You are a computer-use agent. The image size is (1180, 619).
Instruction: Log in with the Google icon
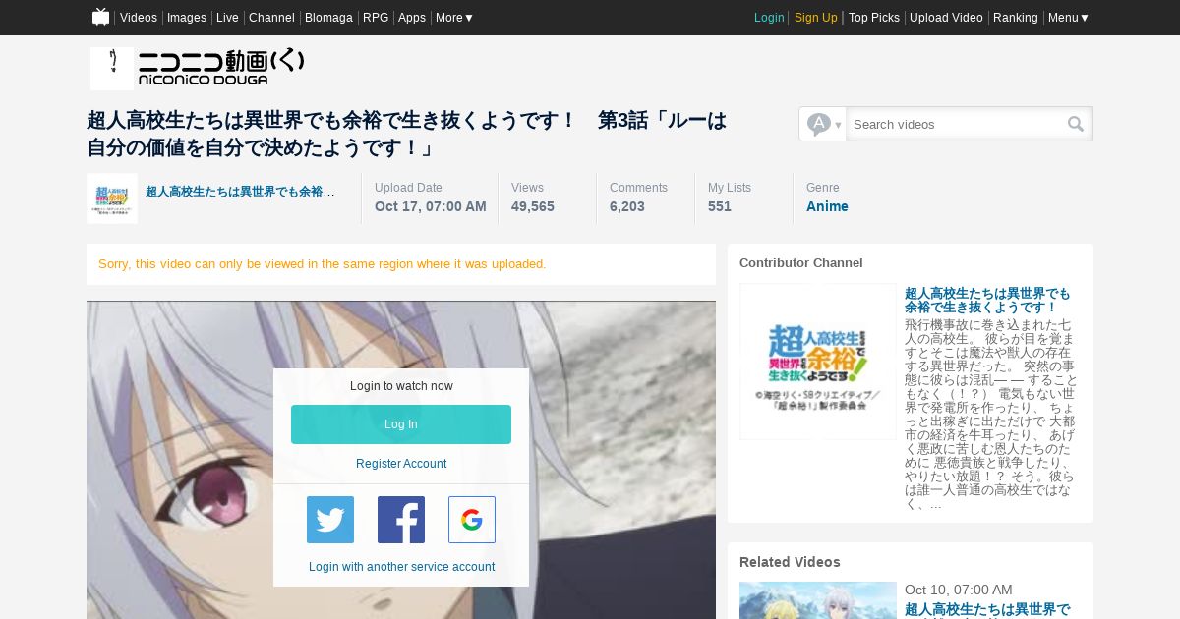[x=472, y=520]
